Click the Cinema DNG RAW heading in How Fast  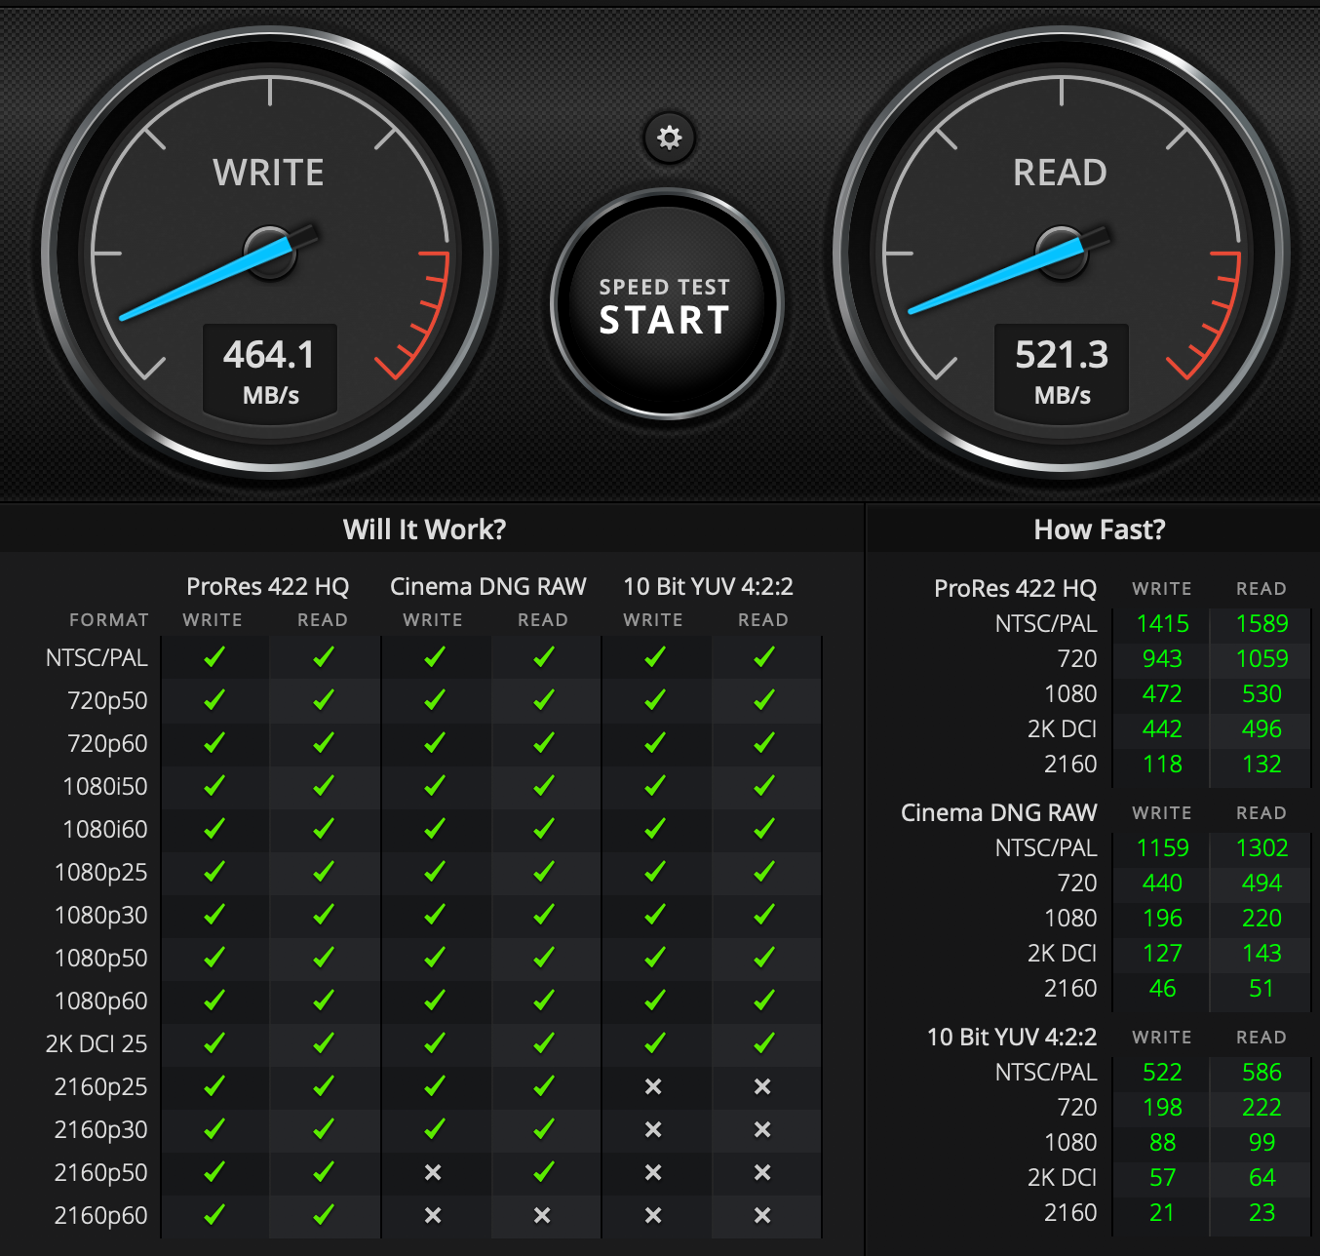click(999, 812)
